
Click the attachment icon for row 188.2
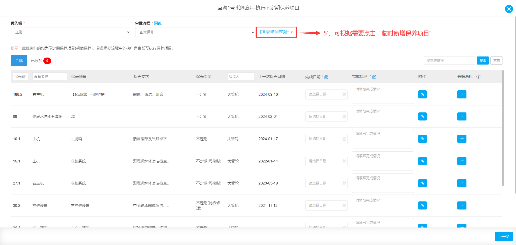423,94
